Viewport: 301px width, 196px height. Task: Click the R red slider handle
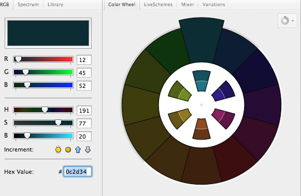coord(18,59)
